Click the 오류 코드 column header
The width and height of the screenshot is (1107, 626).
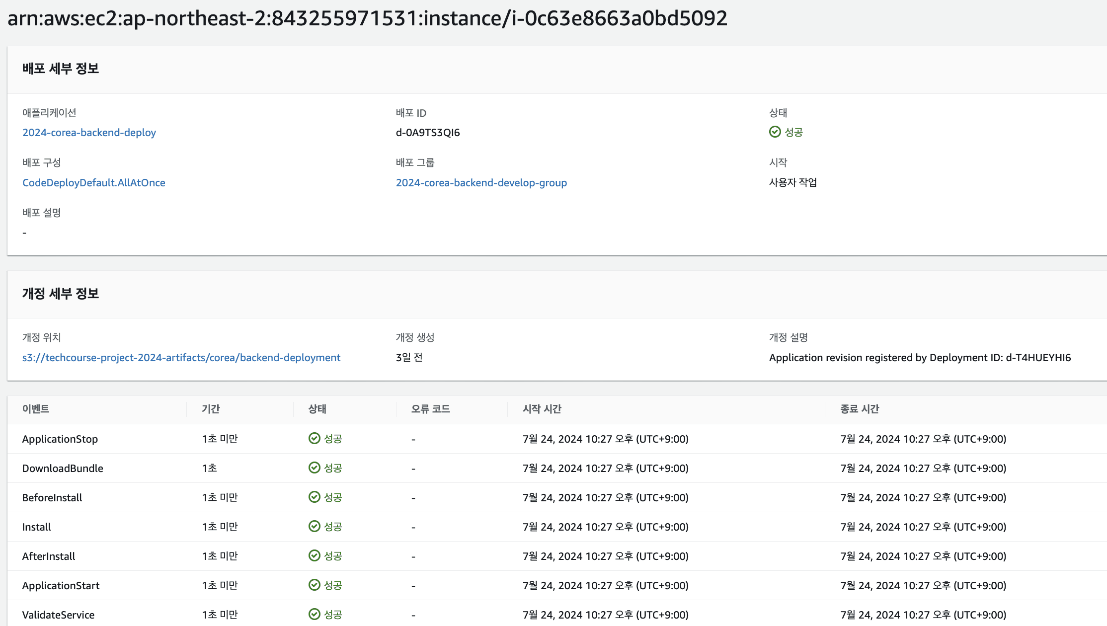[x=430, y=409]
